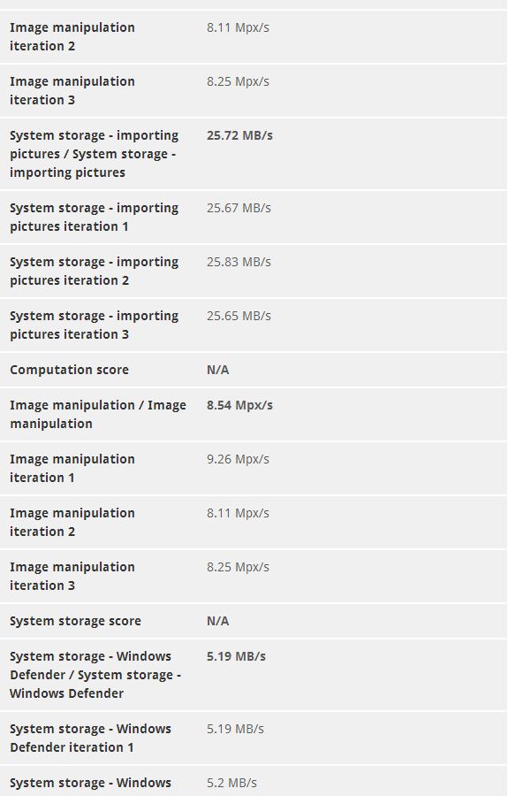508x796 pixels.
Task: Select the System storage - Windows Defender heading row
Action: 254,675
